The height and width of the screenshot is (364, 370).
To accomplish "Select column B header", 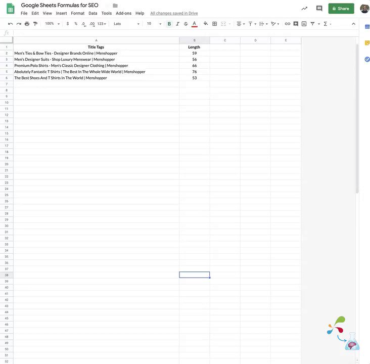I will pos(195,40).
